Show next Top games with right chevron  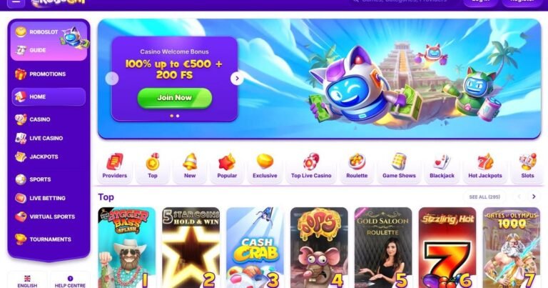click(534, 197)
